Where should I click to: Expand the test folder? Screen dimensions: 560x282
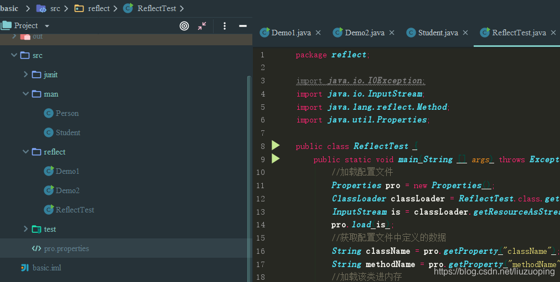coord(25,229)
